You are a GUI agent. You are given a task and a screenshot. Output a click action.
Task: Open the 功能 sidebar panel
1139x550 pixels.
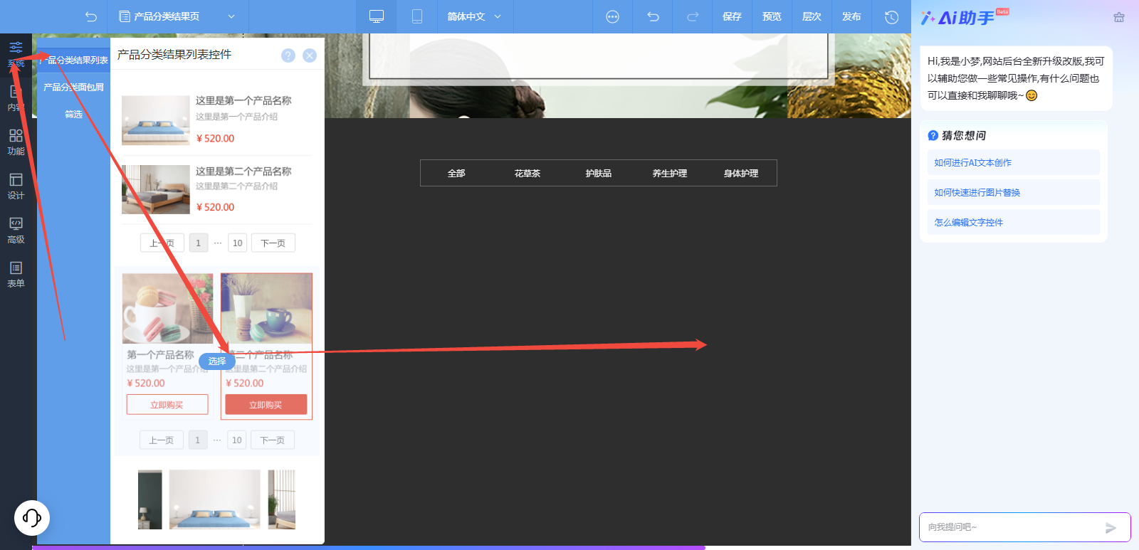[x=16, y=142]
